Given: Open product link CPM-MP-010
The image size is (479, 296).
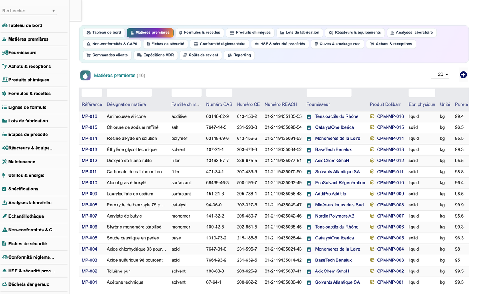Looking at the screenshot, I should pyautogui.click(x=390, y=183).
